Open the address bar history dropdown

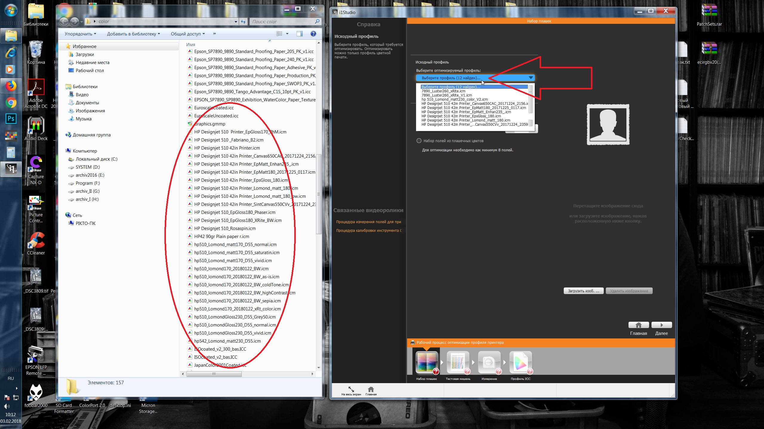click(236, 21)
